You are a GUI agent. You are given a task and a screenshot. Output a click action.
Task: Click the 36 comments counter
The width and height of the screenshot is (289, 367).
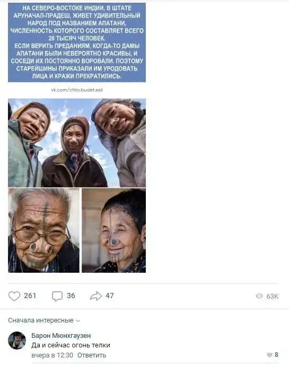[71, 296]
